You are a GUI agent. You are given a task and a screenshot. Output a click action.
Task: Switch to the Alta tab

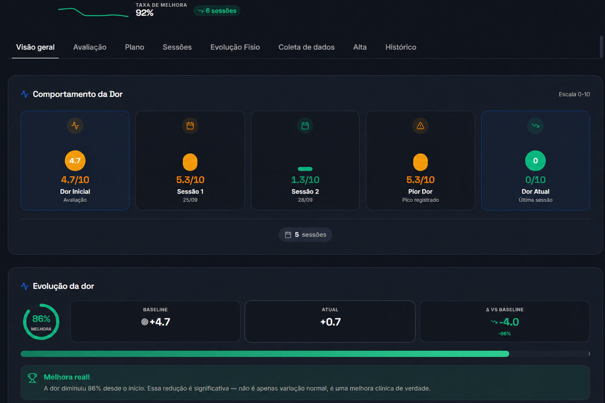point(360,47)
